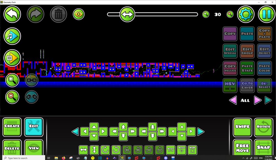The image size is (276, 160).
Task: Click the value 30 at the top
Action: [218, 14]
